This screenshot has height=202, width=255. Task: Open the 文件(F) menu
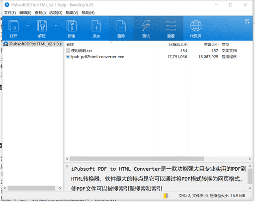(10, 13)
